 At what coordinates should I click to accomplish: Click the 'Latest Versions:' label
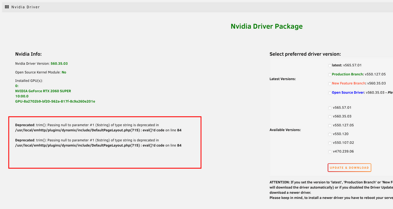(283, 79)
